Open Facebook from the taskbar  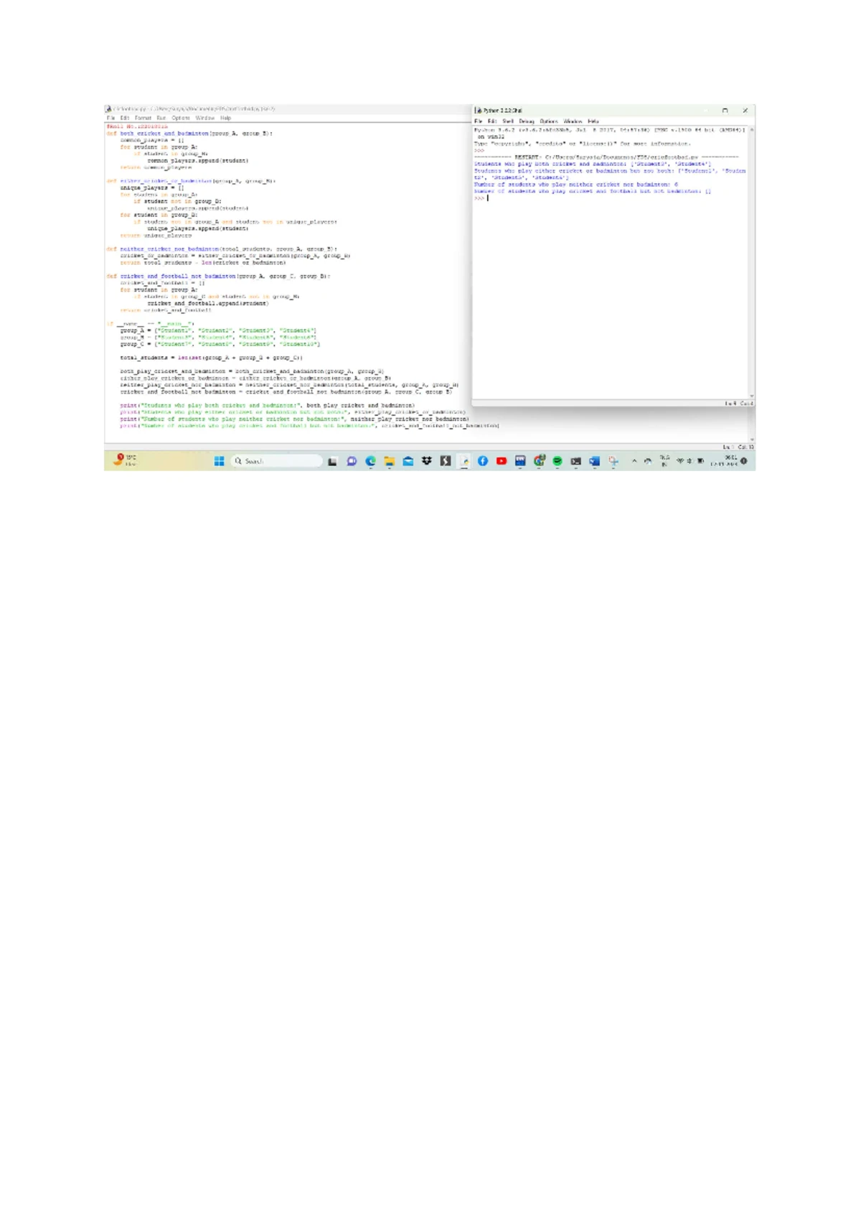pos(483,461)
